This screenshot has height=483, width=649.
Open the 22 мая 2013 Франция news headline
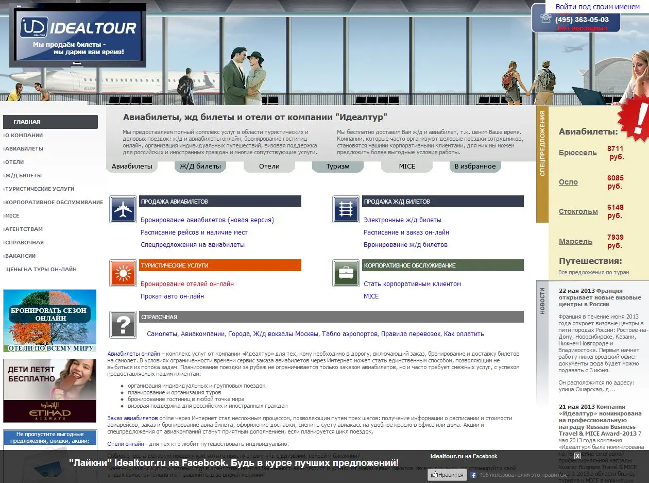tap(600, 297)
